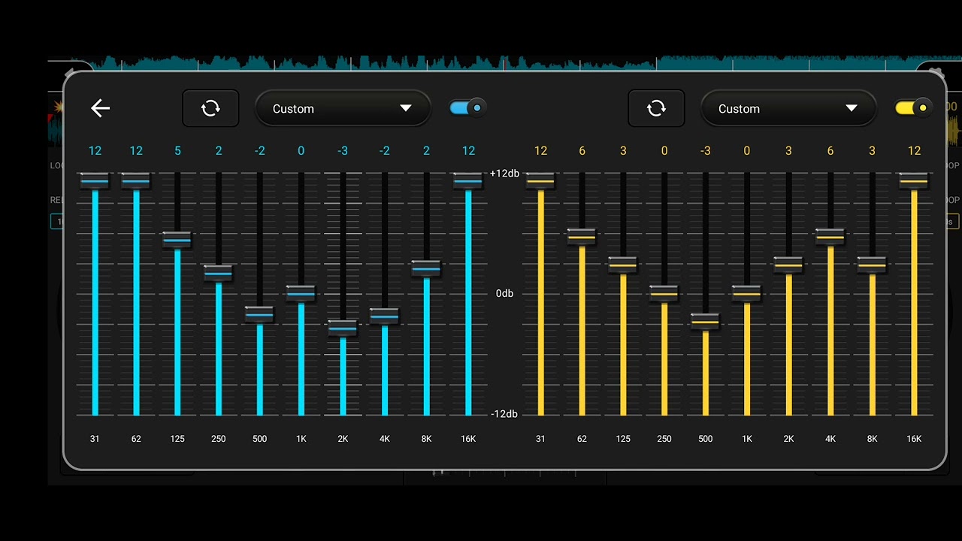This screenshot has height=541, width=962.
Task: Click the blue value -3 above 2K band
Action: (x=343, y=151)
